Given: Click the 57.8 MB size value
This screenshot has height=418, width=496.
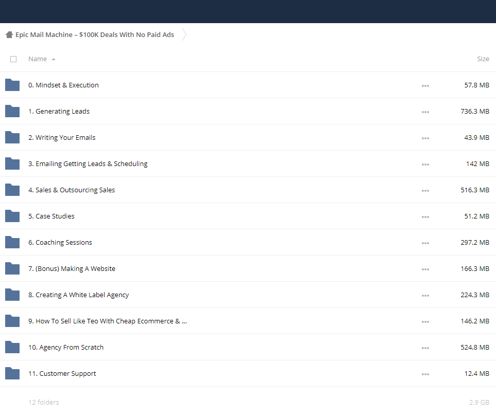Looking at the screenshot, I should click(477, 85).
